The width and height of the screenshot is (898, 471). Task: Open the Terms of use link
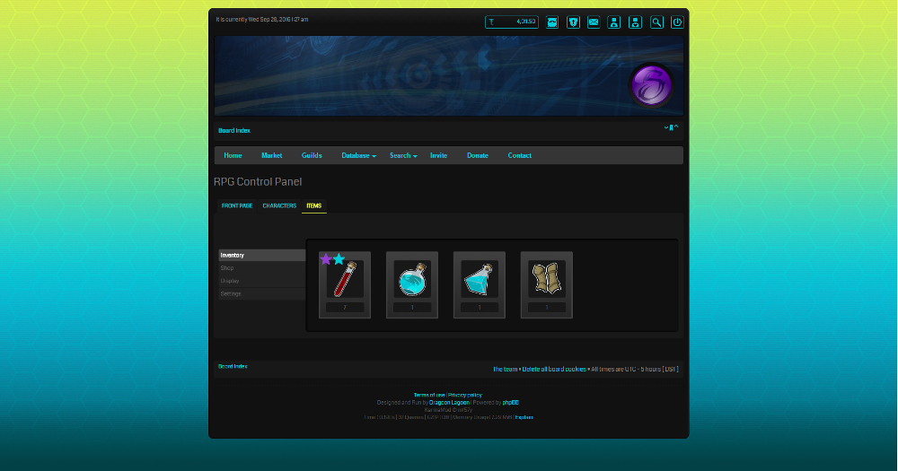coord(429,395)
